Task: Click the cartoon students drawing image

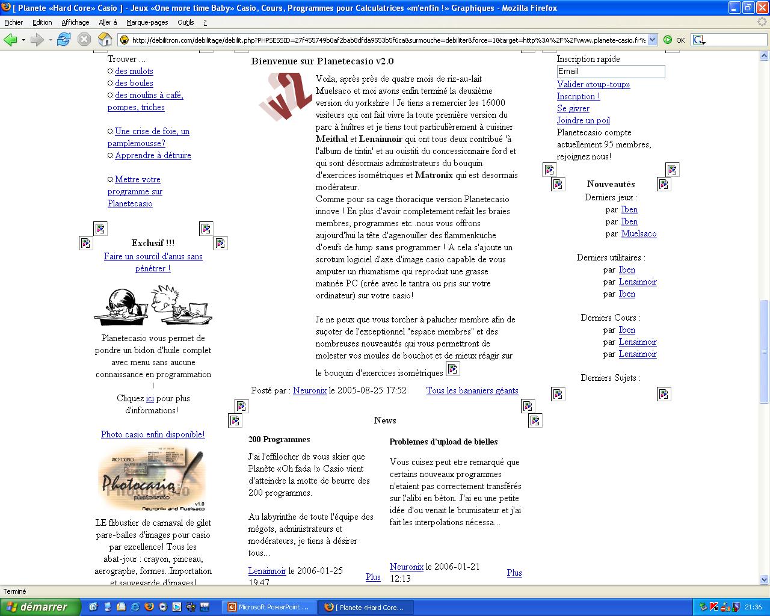Action: 153,306
